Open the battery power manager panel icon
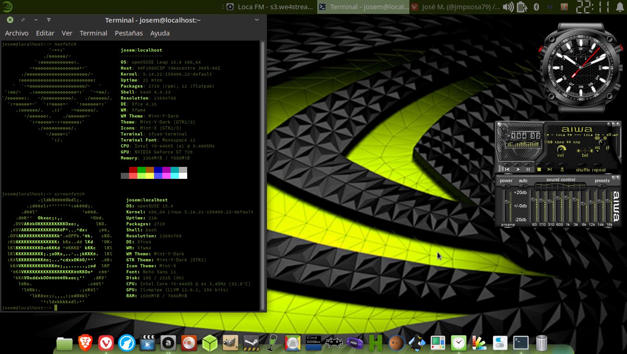Screen dimensions: 627x354 pyautogui.click(x=521, y=7)
